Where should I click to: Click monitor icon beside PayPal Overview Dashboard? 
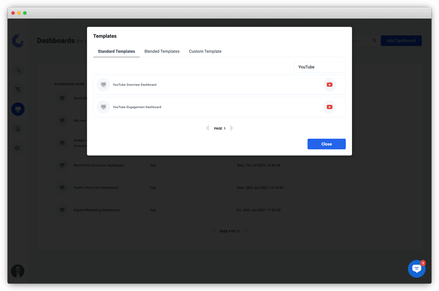click(x=62, y=187)
